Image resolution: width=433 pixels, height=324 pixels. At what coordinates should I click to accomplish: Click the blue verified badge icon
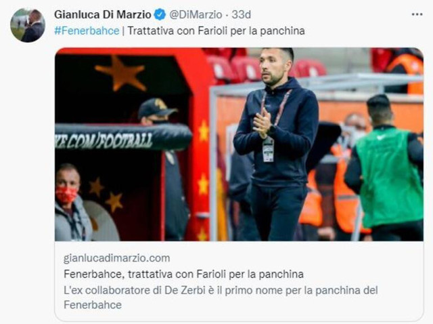tap(160, 14)
